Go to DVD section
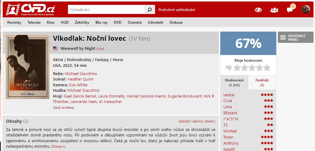This screenshot has width=315, height=151. [118, 22]
